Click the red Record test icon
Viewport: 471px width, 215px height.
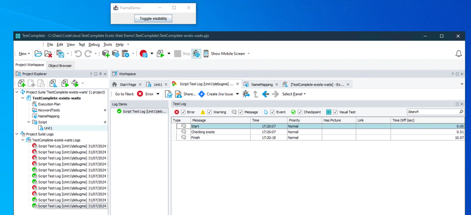point(143,54)
